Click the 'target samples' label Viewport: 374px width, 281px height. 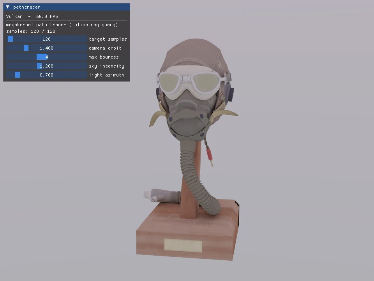(108, 39)
